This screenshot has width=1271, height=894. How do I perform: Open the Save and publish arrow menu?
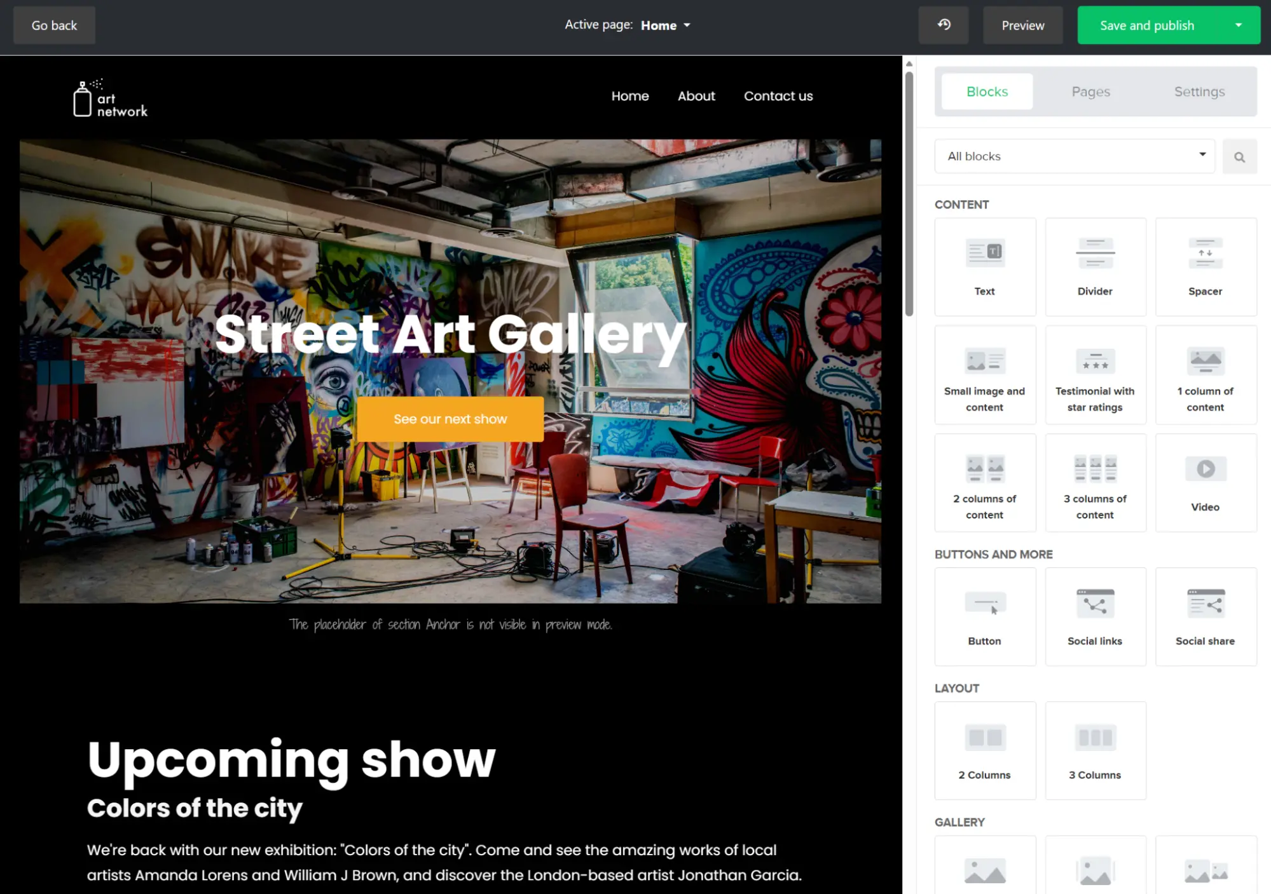[1238, 25]
